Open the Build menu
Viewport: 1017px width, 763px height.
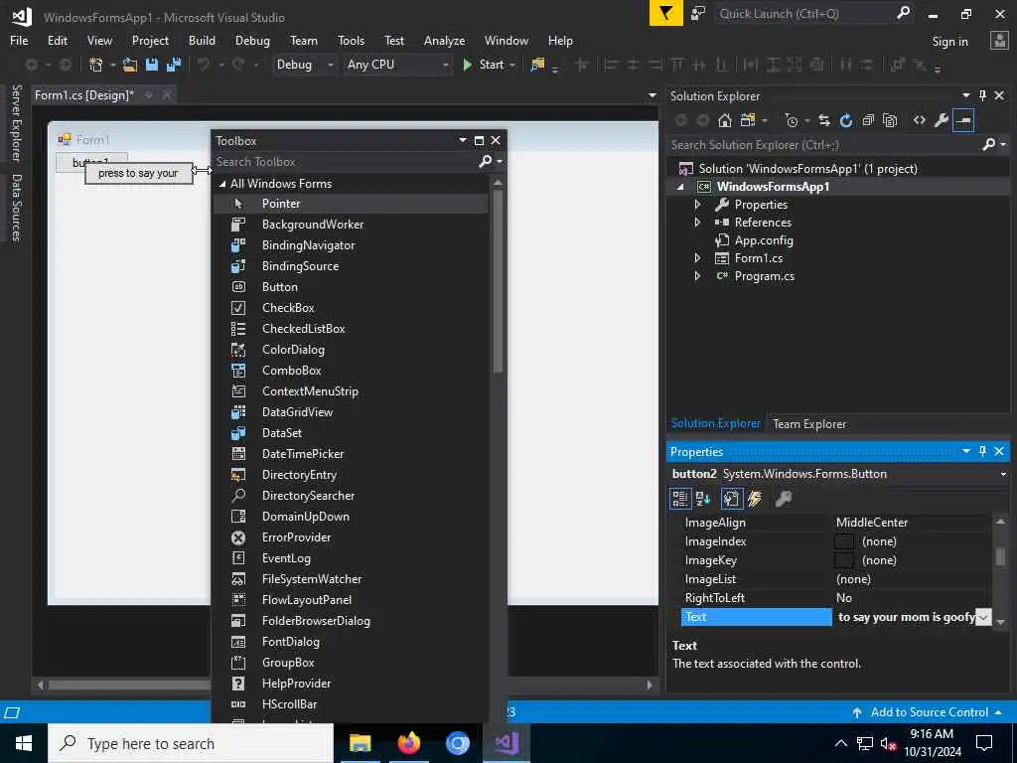click(202, 40)
